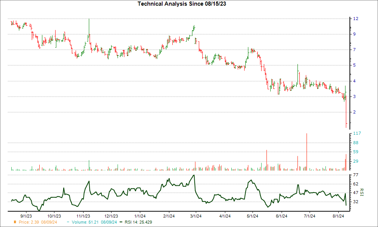Click the cyan Volume legend dash
The width and height of the screenshot is (378, 227).
(68, 222)
